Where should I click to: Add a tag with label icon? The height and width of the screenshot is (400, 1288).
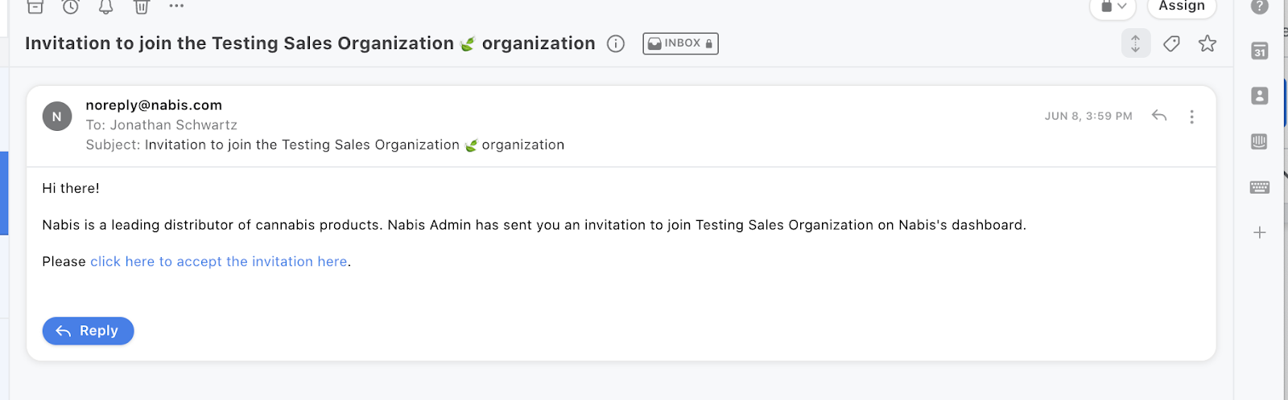pos(1171,43)
